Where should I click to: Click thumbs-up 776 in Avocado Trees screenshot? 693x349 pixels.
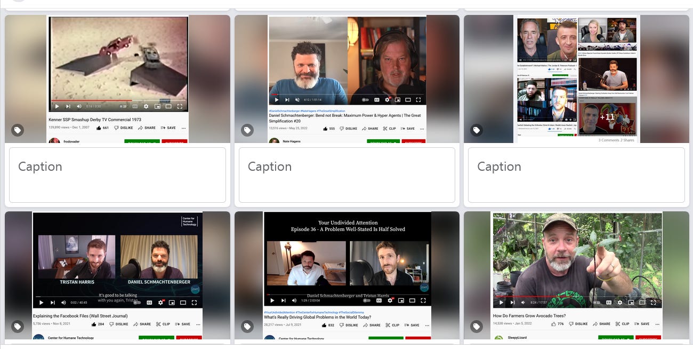(x=558, y=324)
